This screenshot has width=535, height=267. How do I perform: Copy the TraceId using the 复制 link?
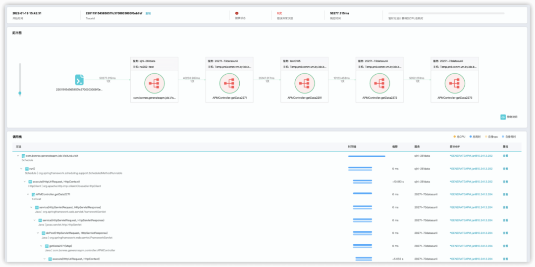coord(148,13)
